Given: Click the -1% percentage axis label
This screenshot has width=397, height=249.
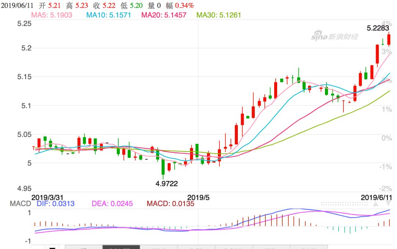Looking at the screenshot, I should click(x=385, y=167).
